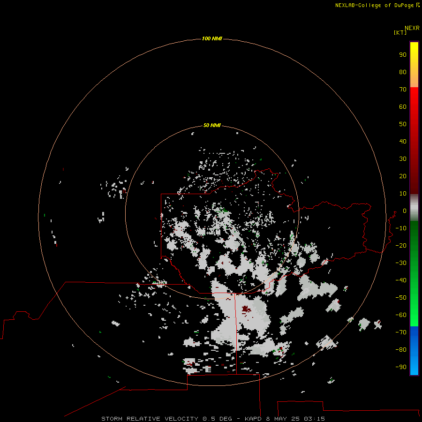Click the -50 tick label on scale
The image size is (422, 422).
(401, 298)
